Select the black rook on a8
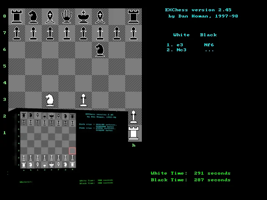 point(17,17)
